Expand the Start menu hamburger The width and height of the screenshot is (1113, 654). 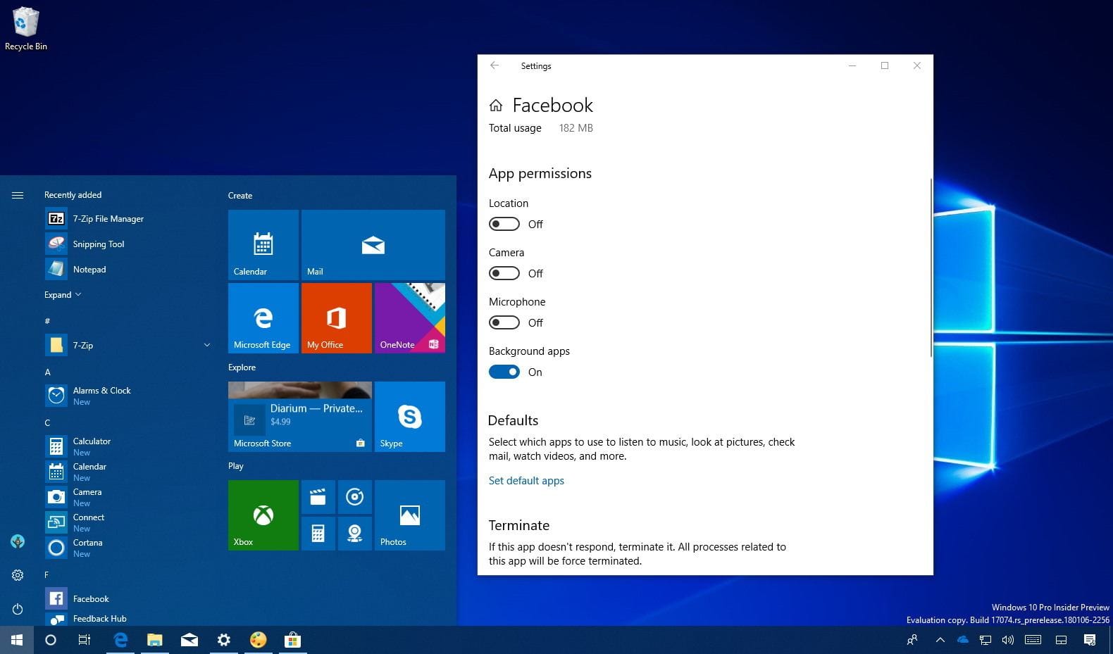pos(18,195)
